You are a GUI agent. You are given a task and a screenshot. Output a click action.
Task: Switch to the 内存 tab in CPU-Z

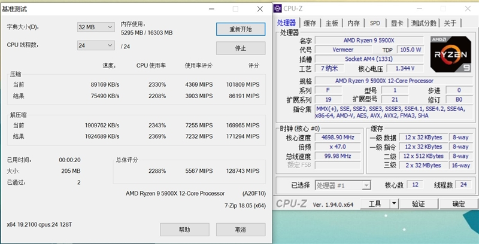[354, 23]
